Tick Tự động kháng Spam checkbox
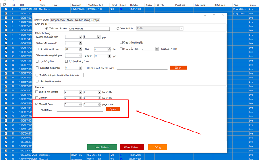The width and height of the screenshot is (259, 160). 66,61
